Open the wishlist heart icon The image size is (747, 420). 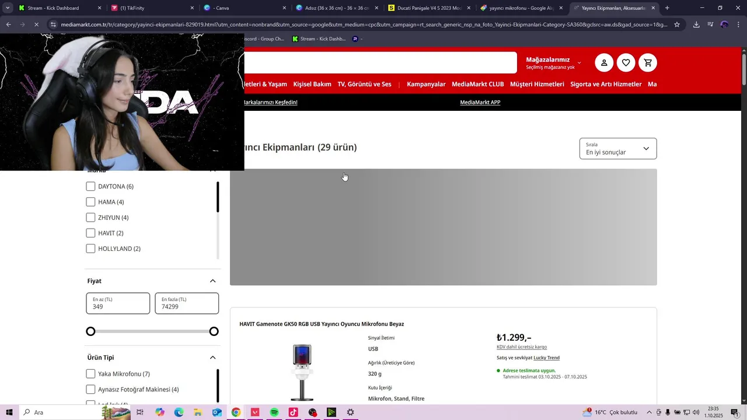(626, 62)
